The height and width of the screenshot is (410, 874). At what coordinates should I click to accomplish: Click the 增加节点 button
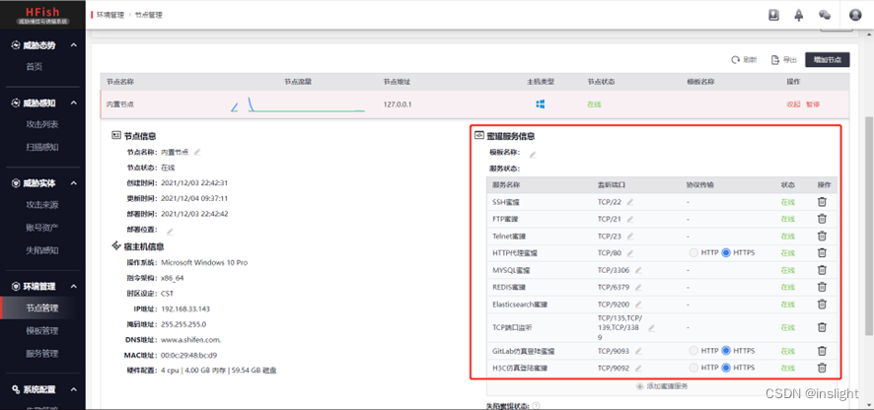tap(828, 59)
